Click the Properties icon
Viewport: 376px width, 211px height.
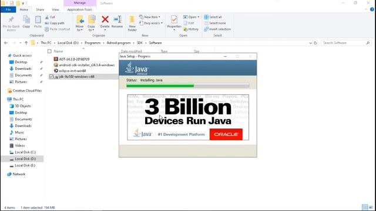174,19
